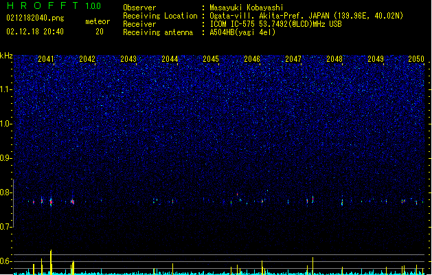The width and height of the screenshot is (432, 275).
Task: Click the filename 0212182040.png
Action: point(35,18)
